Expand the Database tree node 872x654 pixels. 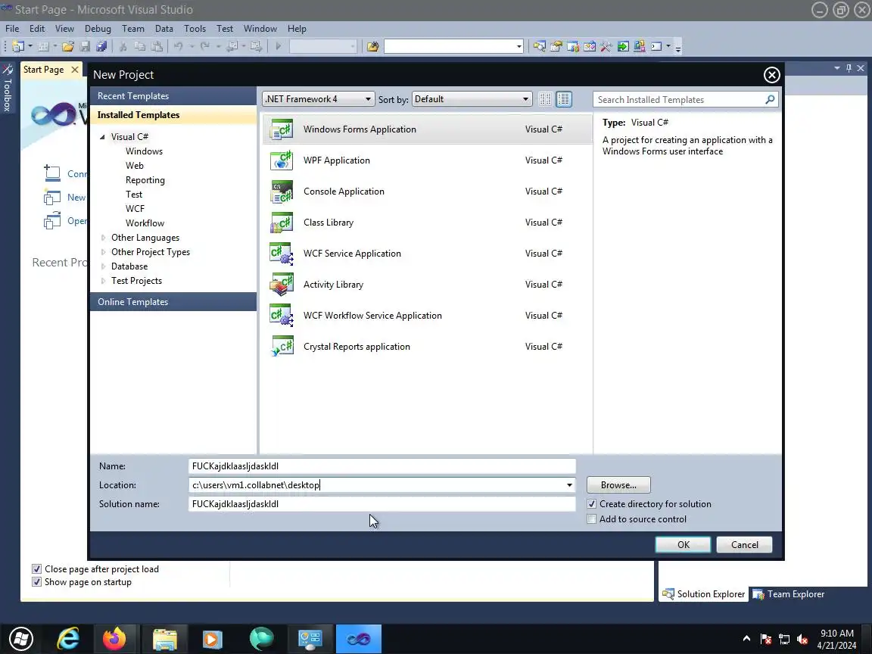pyautogui.click(x=103, y=266)
